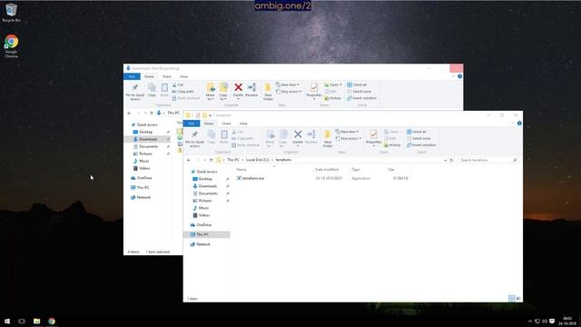The width and height of the screenshot is (581, 327).
Task: Expand New item menu in Downloads window
Action: pos(288,84)
